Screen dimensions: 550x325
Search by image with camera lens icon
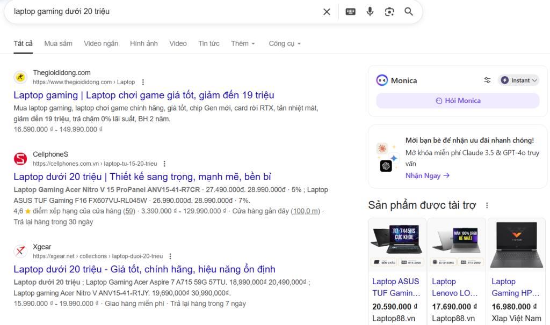(389, 12)
